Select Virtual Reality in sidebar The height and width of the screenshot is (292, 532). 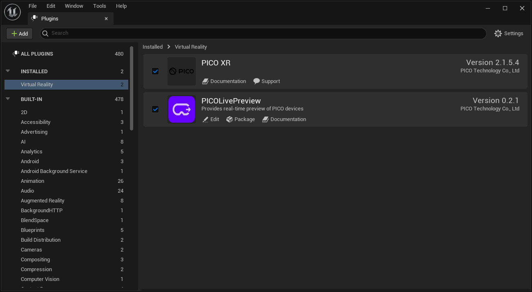[66, 84]
